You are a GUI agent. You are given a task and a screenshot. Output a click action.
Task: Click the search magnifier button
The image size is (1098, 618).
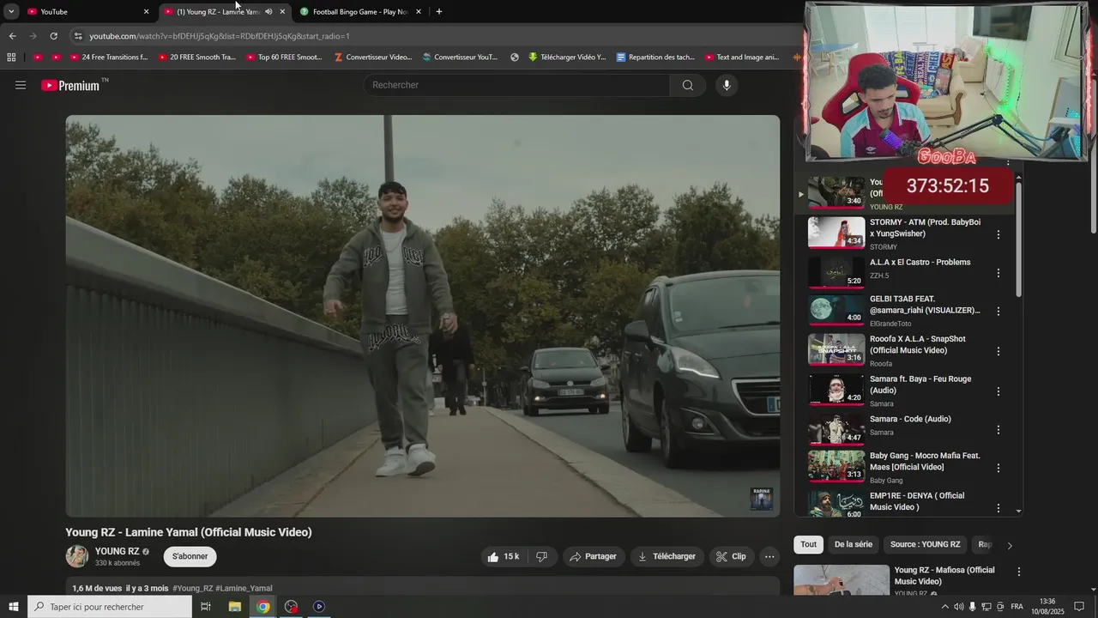[687, 85]
